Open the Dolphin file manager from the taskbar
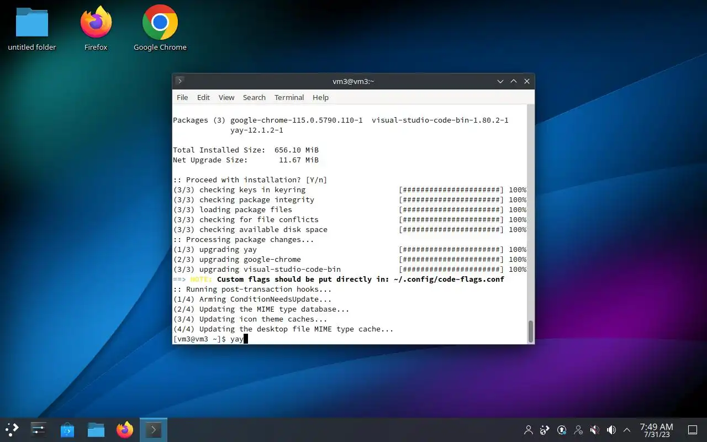 click(96, 429)
